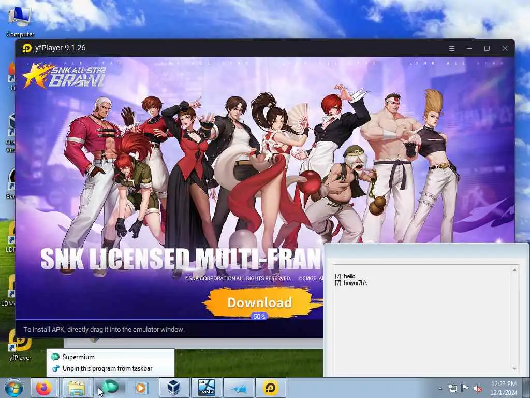
Task: Click the SNK Corporation copyright notice
Action: tap(238, 278)
